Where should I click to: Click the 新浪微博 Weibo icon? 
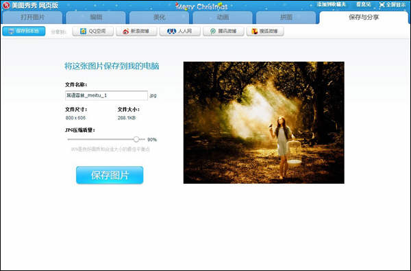126,32
